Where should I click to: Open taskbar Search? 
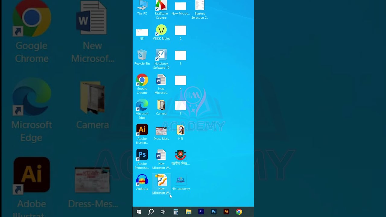click(x=151, y=212)
